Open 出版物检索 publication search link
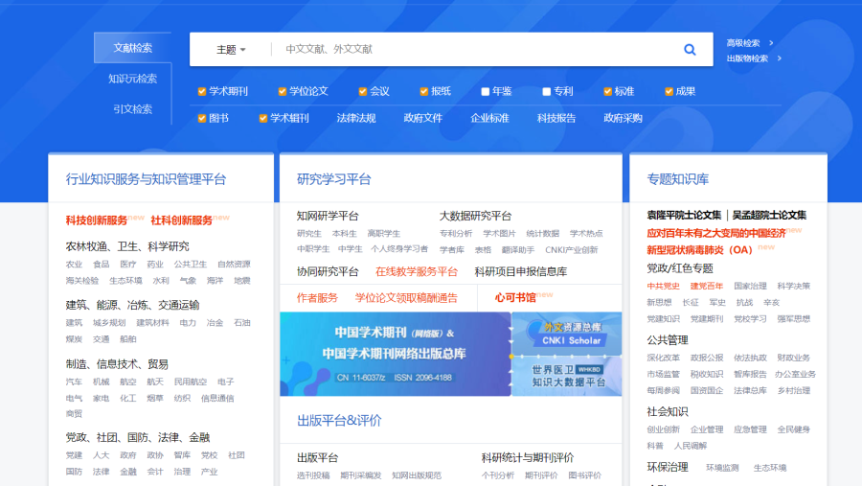The width and height of the screenshot is (862, 486). click(748, 58)
